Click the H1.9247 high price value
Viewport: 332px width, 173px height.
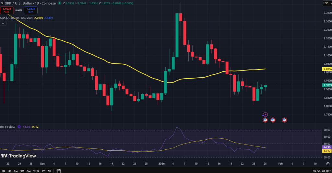coord(81,3)
